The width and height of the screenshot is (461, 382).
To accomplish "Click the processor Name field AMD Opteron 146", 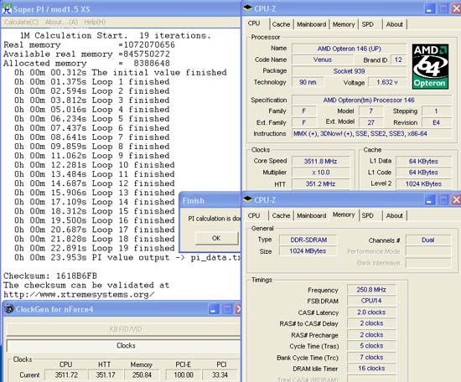I will (x=349, y=49).
